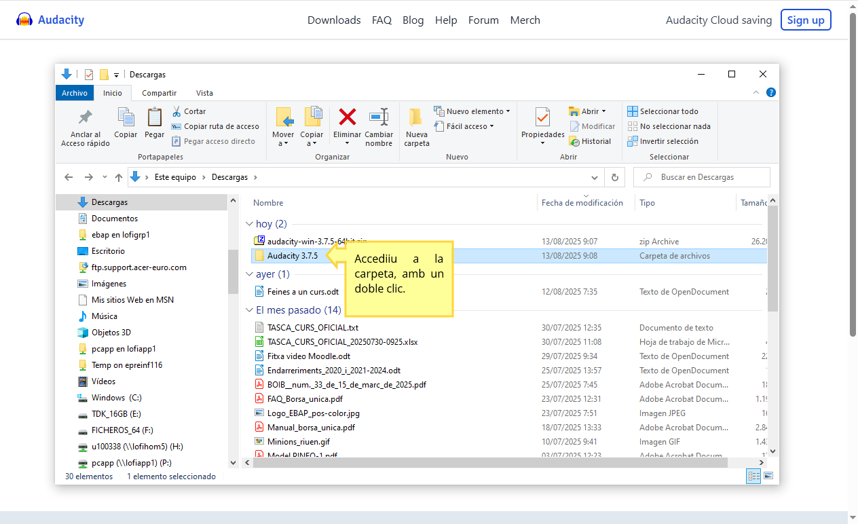Choose Pegar acceso directo
This screenshot has height=524, width=858.
pyautogui.click(x=213, y=141)
